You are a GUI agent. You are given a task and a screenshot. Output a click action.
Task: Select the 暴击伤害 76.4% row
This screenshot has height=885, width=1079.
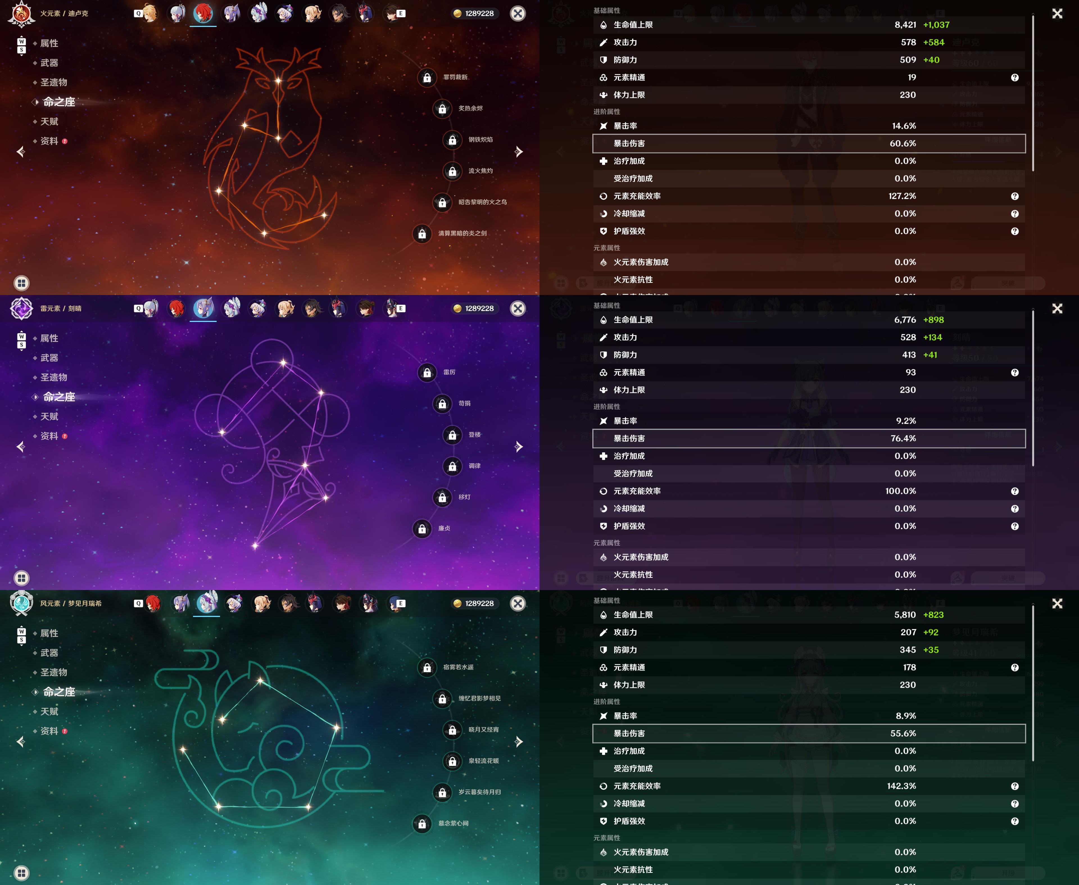tap(809, 438)
